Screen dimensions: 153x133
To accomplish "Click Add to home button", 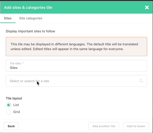I will pyautogui.click(x=136, y=126).
